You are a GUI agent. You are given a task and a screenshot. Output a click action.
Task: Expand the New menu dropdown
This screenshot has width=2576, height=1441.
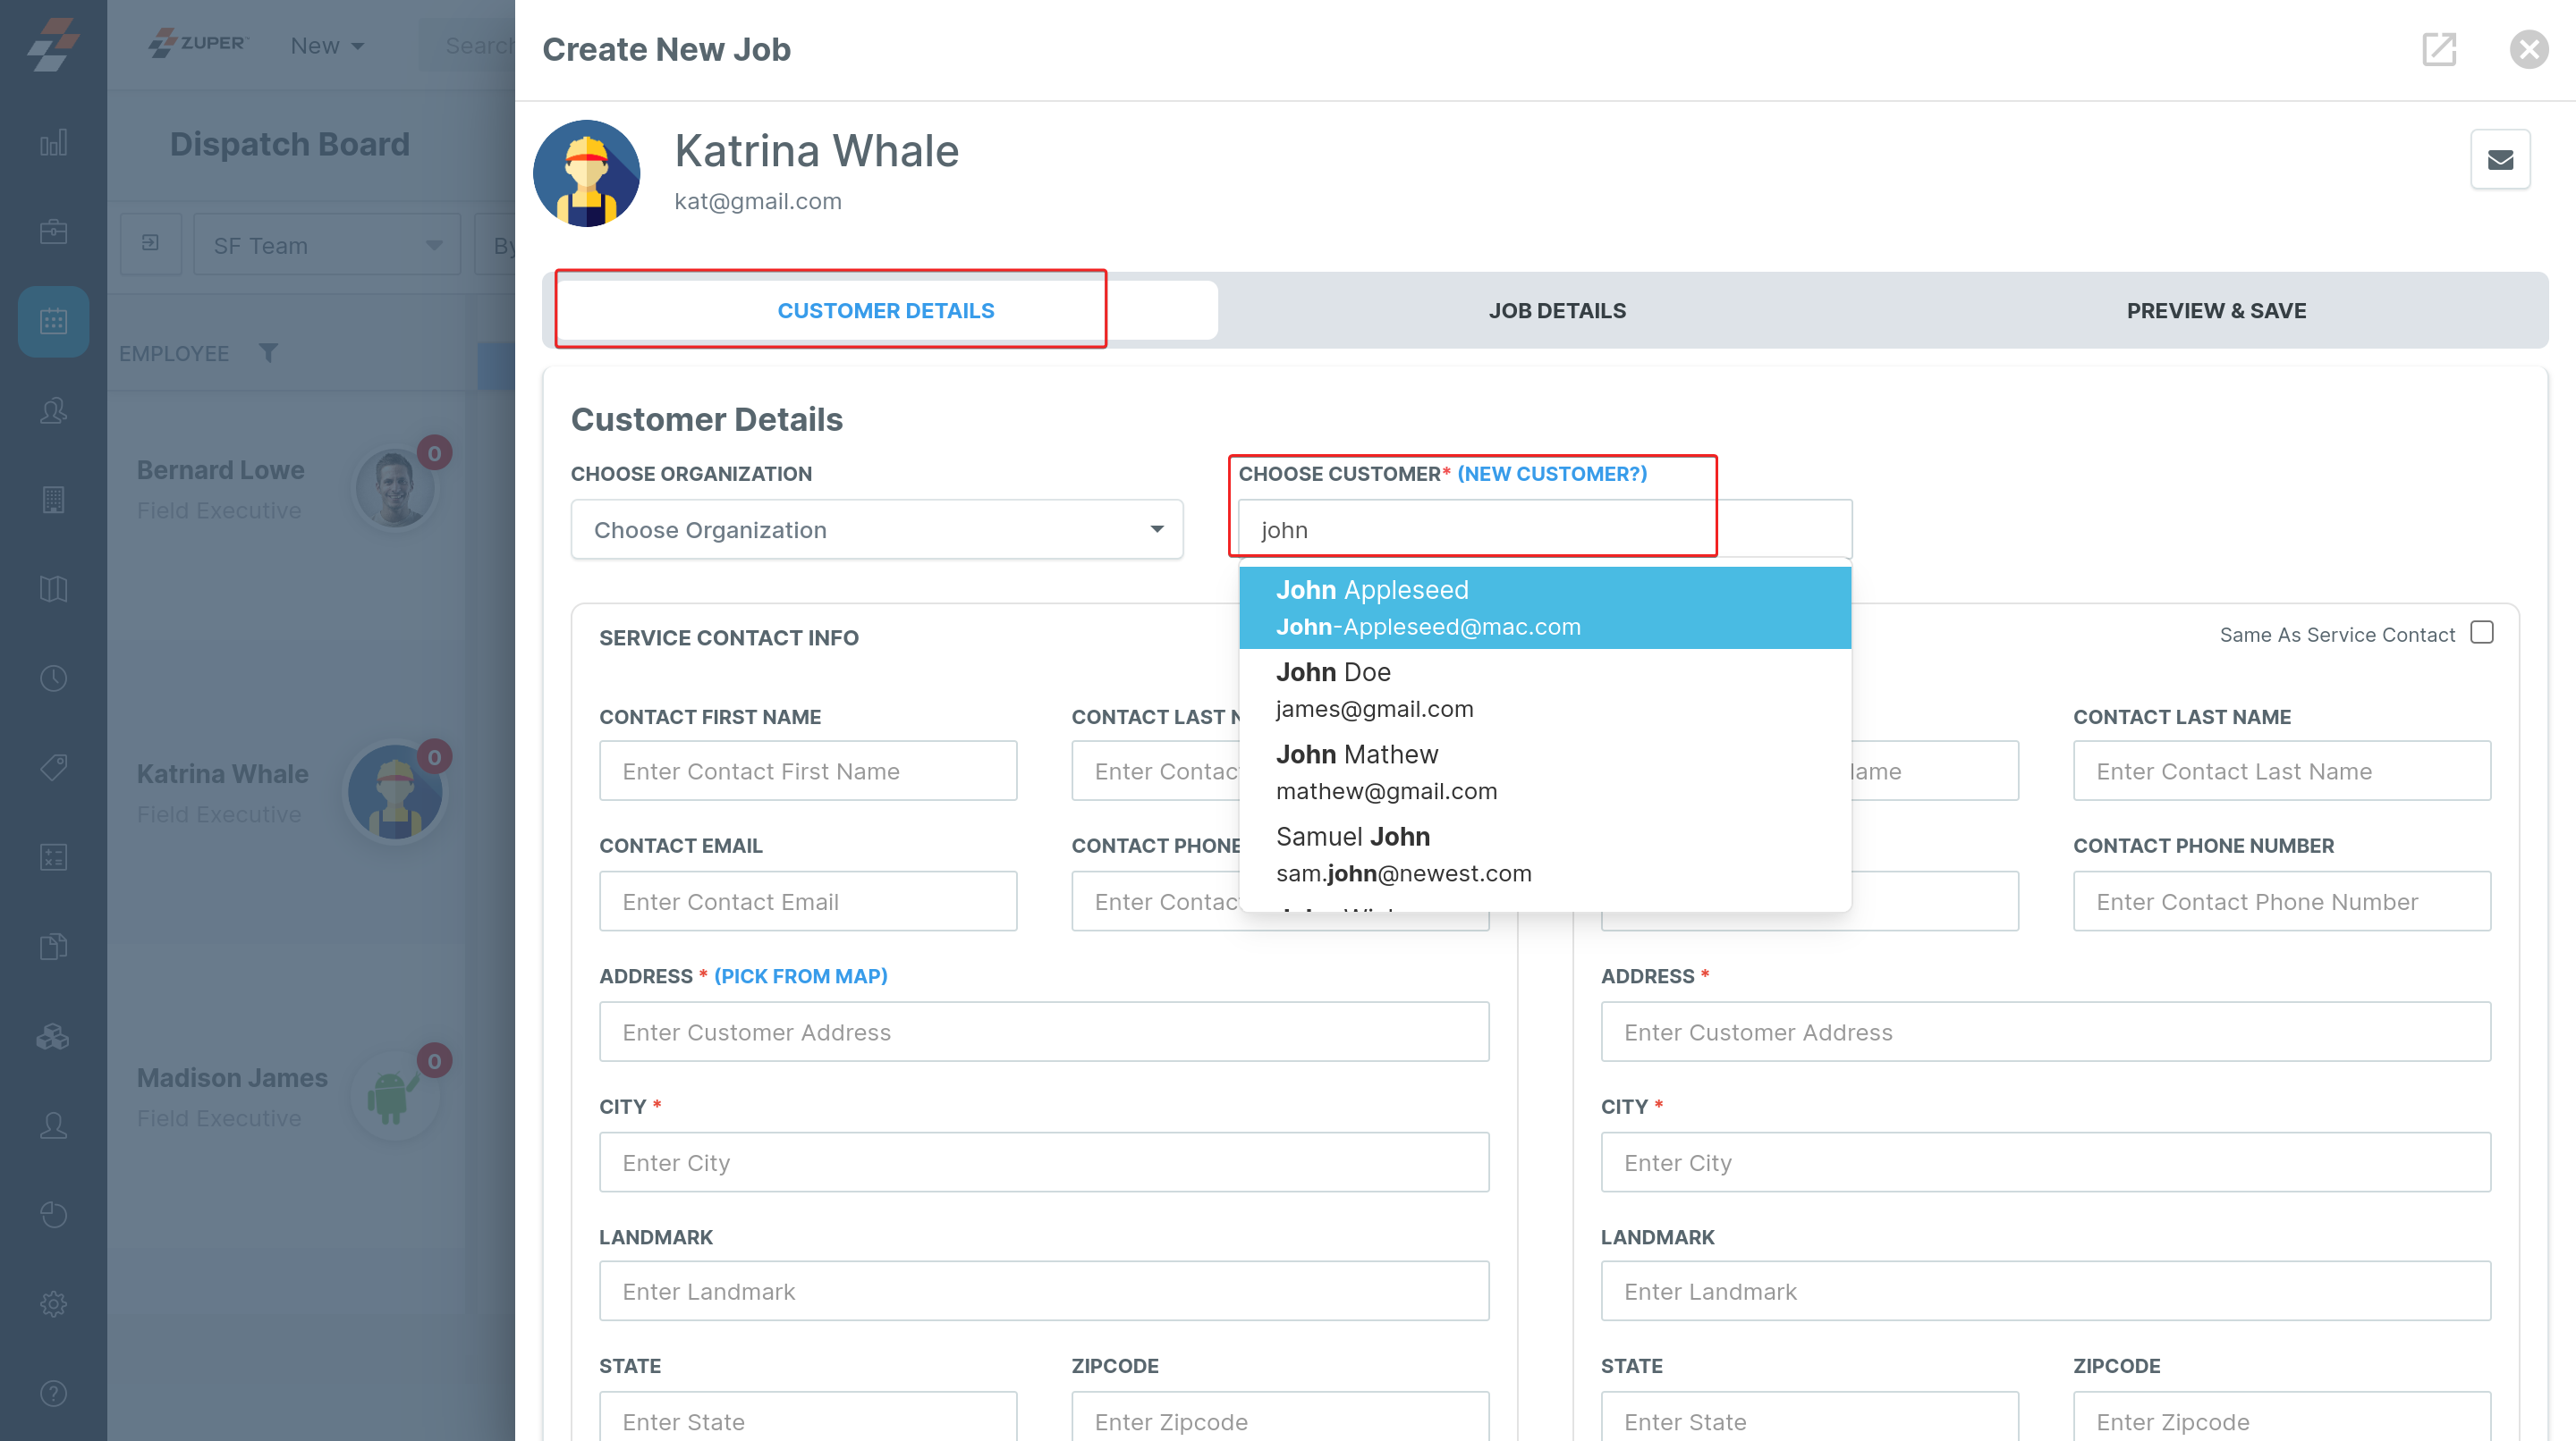tap(327, 46)
